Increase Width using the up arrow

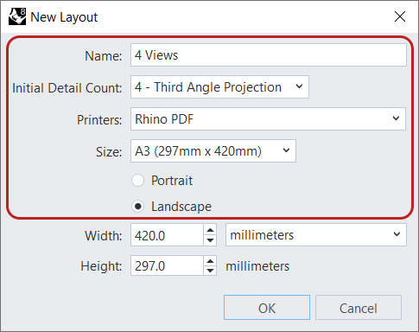tap(210, 230)
